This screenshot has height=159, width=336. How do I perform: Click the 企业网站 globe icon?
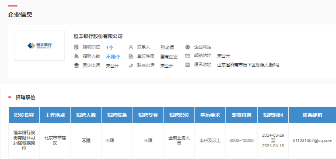188,47
